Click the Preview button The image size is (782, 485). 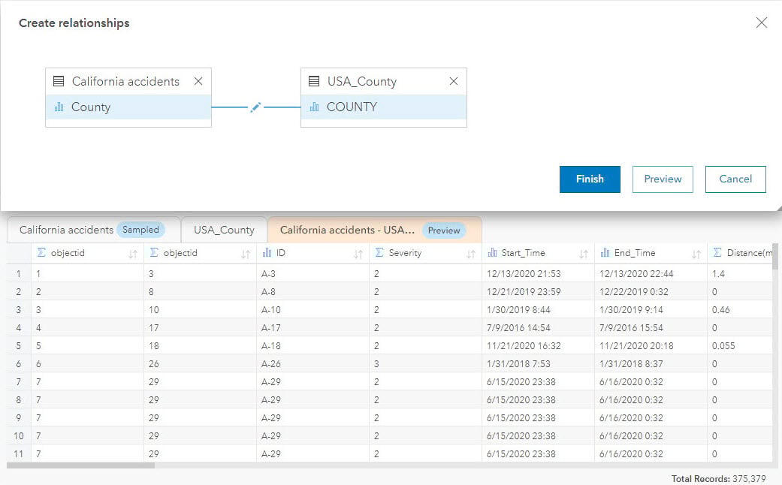pyautogui.click(x=662, y=179)
